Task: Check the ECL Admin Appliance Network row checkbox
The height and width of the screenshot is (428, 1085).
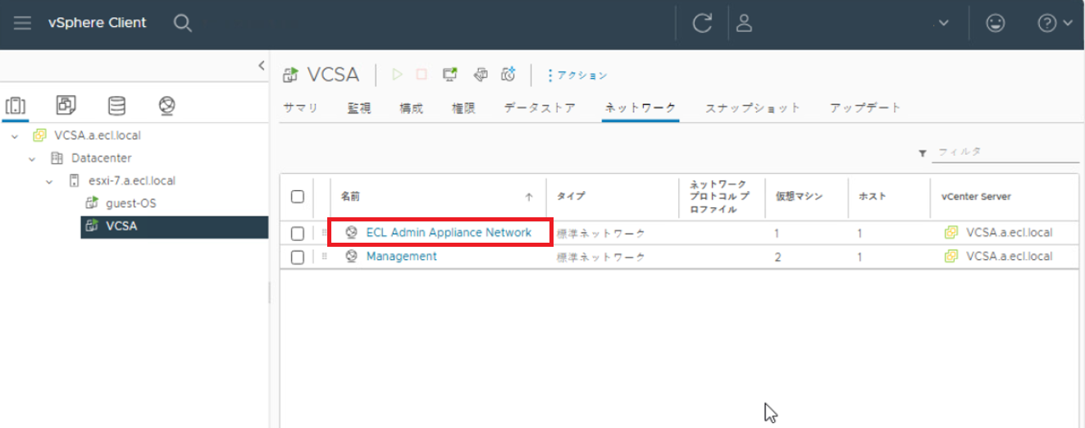Action: (298, 234)
